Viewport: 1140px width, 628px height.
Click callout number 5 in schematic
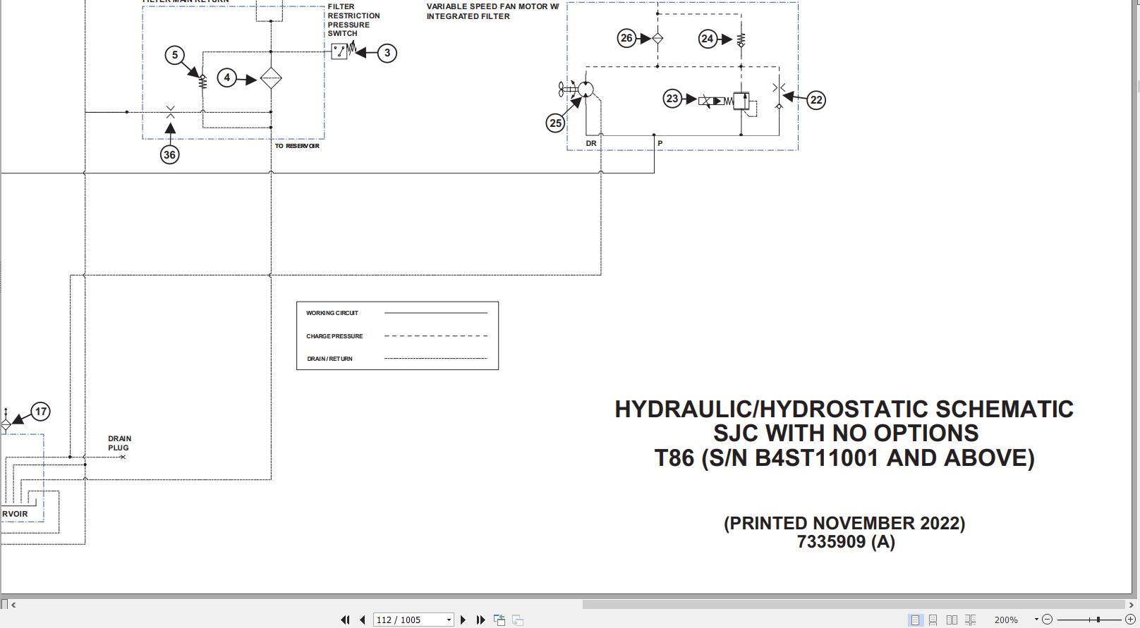pyautogui.click(x=175, y=55)
